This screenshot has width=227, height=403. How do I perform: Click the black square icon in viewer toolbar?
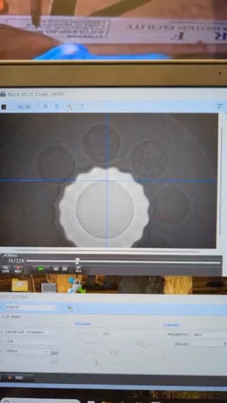(4, 107)
